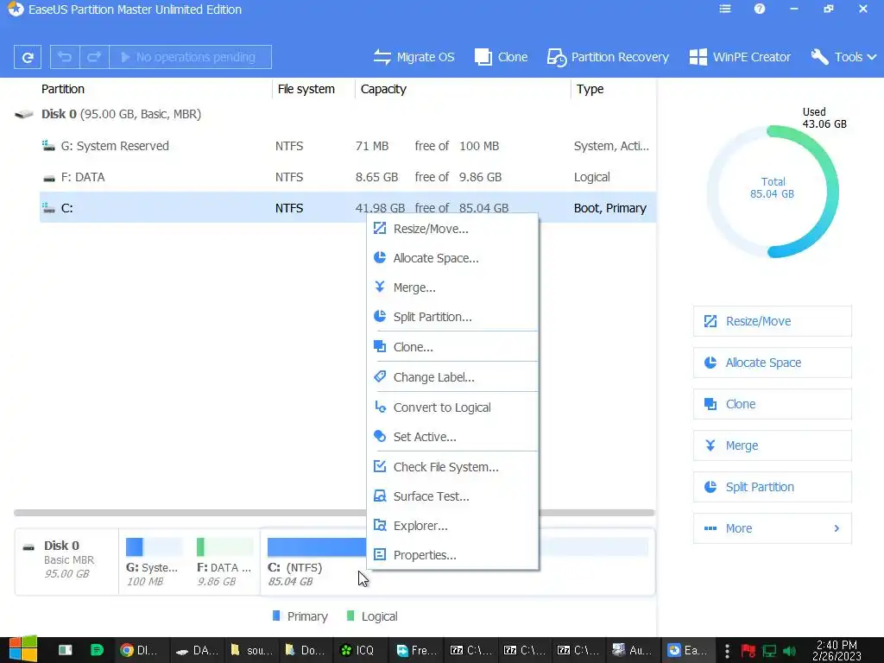
Task: Choose Resize/Move... from context menu
Action: coord(452,229)
